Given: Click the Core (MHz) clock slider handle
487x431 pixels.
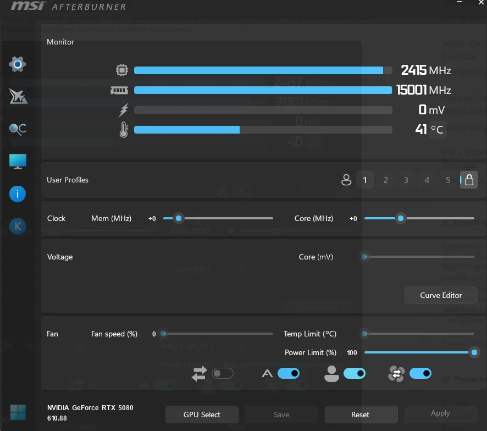Looking at the screenshot, I should [x=401, y=218].
